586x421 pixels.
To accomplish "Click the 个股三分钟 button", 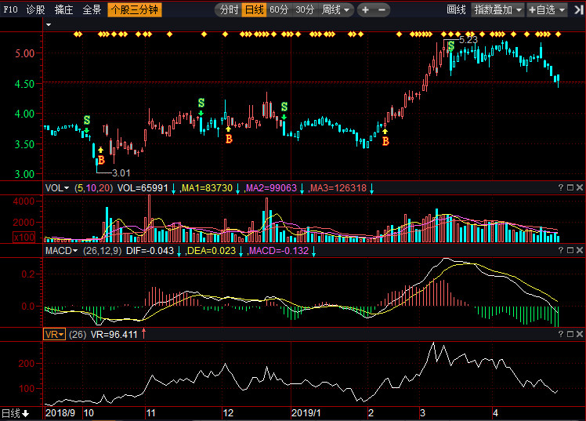I will [x=135, y=9].
